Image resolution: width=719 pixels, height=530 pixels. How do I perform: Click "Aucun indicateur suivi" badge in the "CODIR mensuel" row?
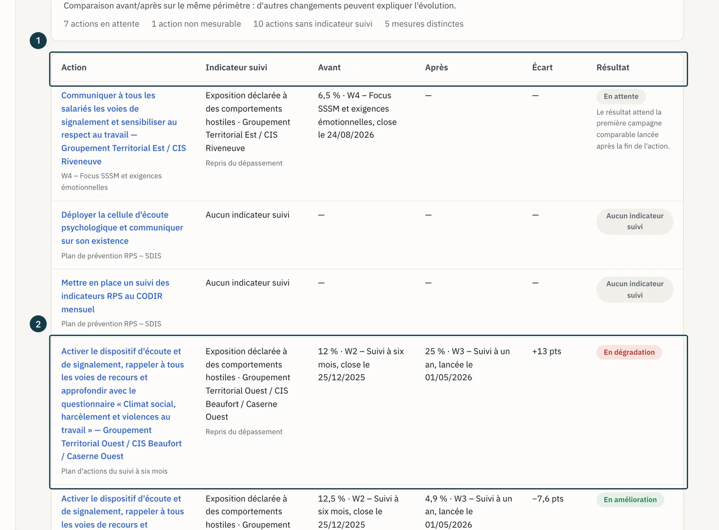pyautogui.click(x=635, y=289)
